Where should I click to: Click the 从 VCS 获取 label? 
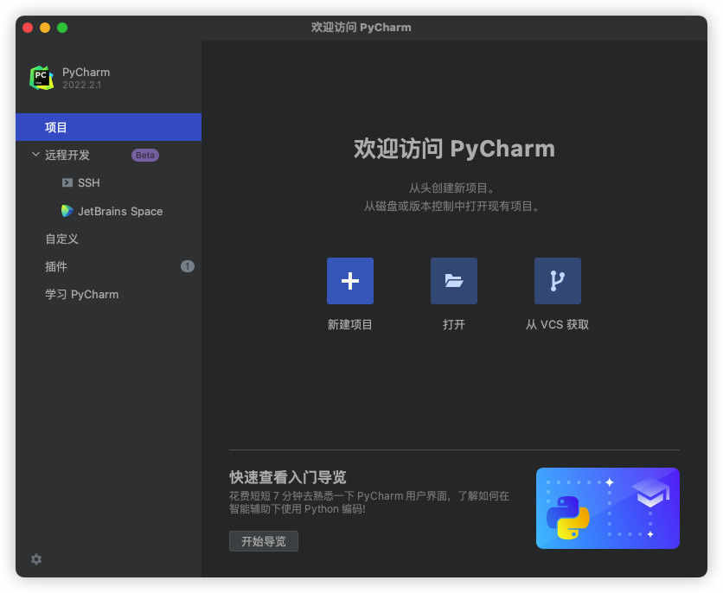click(x=558, y=324)
